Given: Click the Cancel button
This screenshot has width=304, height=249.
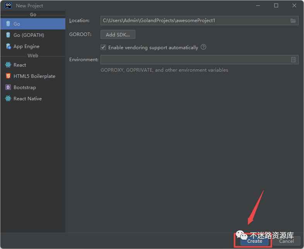Looking at the screenshot, I should tap(286, 241).
